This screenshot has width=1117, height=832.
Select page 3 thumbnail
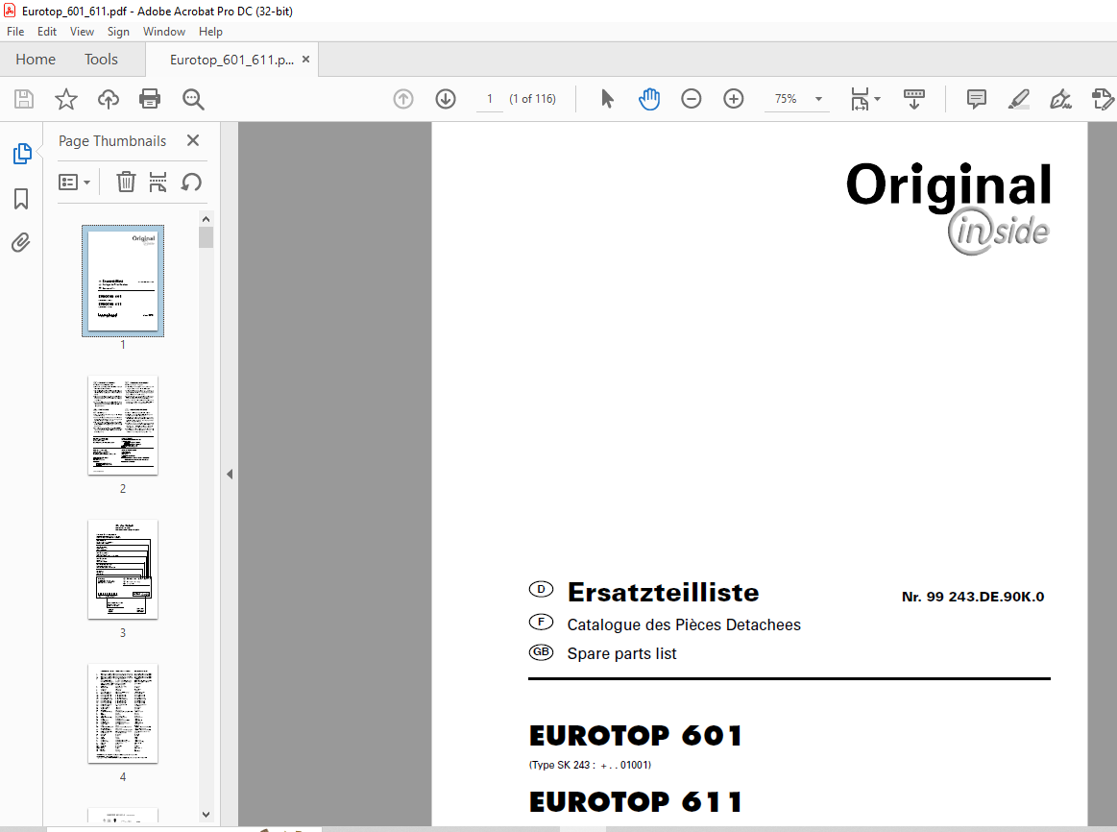pyautogui.click(x=123, y=569)
